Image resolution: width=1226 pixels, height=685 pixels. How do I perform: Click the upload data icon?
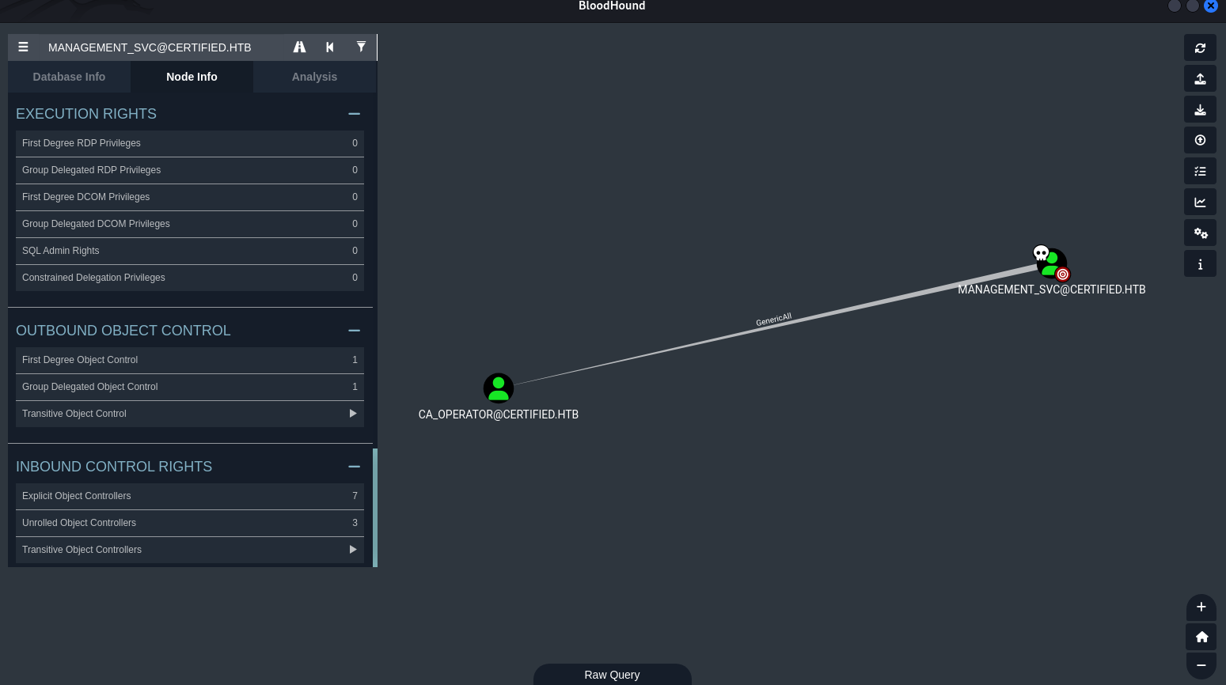pos(1200,79)
